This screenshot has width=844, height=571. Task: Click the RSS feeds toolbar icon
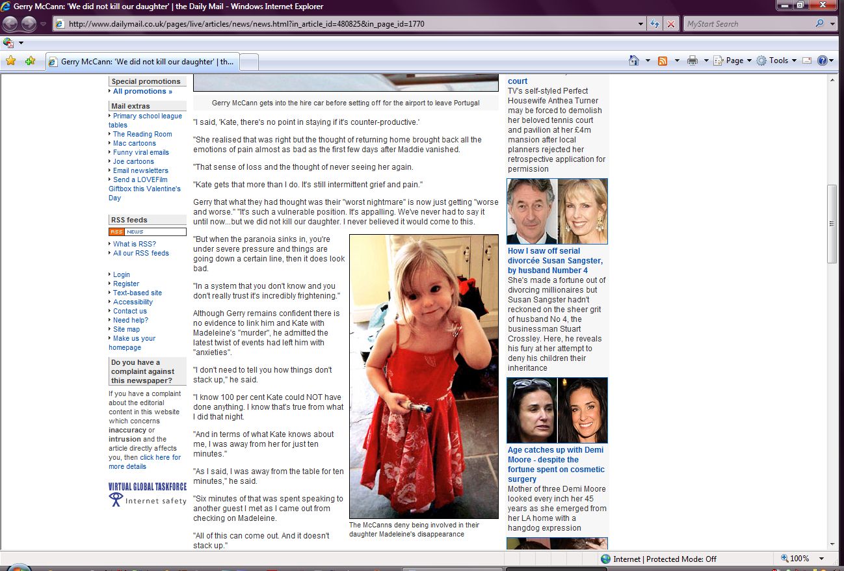[x=663, y=60]
